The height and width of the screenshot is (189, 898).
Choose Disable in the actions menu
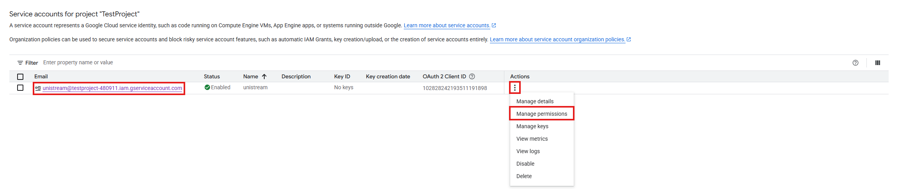(x=525, y=164)
